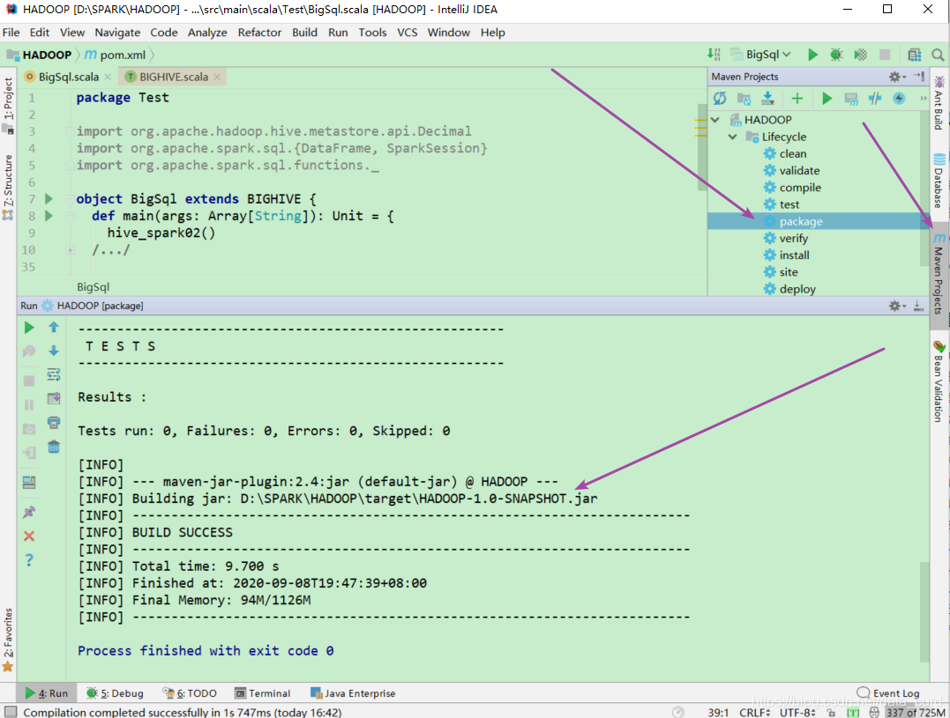Pin the Run tab

click(29, 513)
